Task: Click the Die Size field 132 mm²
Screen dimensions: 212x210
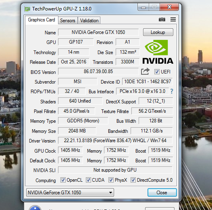Action: coord(128,52)
